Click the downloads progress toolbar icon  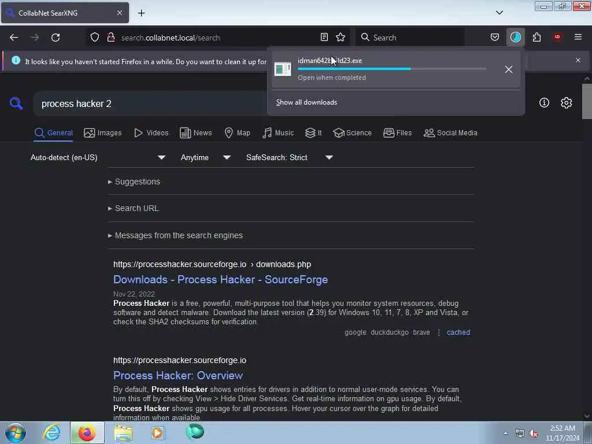[515, 38]
